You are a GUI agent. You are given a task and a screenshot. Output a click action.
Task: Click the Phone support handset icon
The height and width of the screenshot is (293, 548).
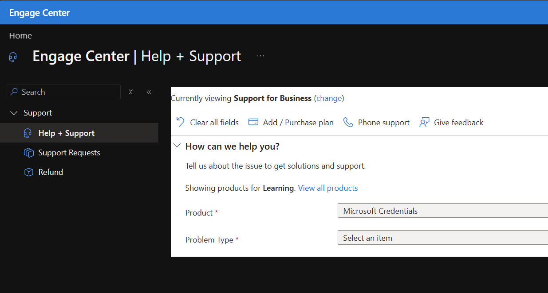click(348, 122)
